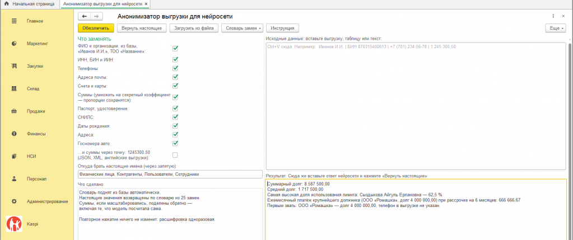Click the Словарь поднят из базы автоматически line
This screenshot has height=240, width=573.
click(x=120, y=192)
